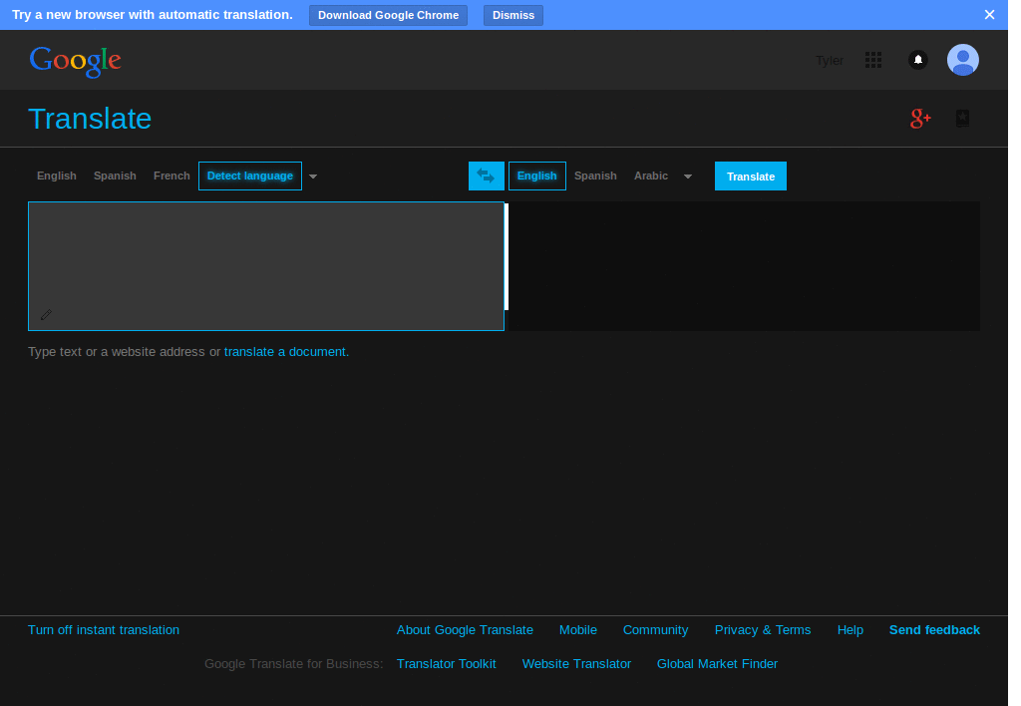Viewport: 1021px width, 706px height.
Task: Click Download Google Chrome button
Action: (388, 15)
